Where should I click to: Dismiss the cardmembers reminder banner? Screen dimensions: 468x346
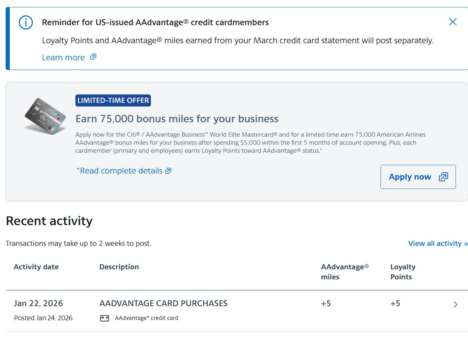pos(452,22)
